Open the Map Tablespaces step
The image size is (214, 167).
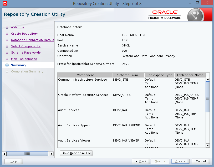(24, 59)
